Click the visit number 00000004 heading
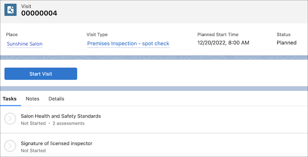Screen dimensions: 308x157 tap(39, 13)
